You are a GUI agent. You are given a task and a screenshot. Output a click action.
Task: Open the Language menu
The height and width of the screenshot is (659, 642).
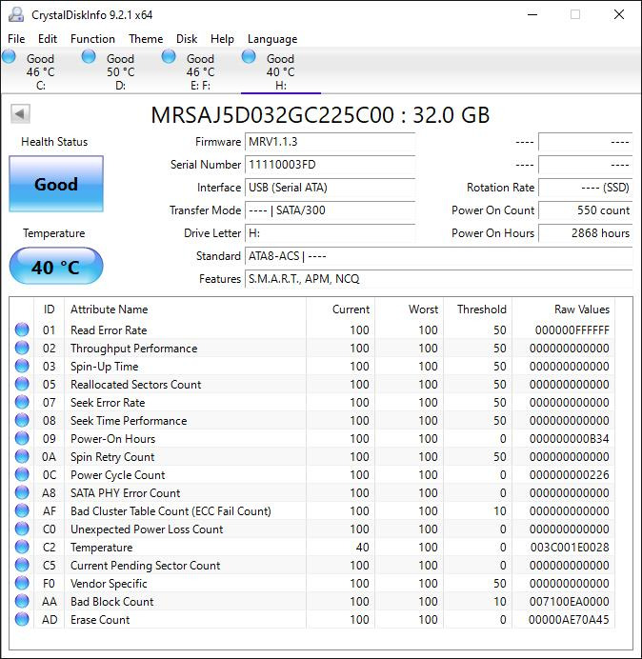tap(272, 39)
